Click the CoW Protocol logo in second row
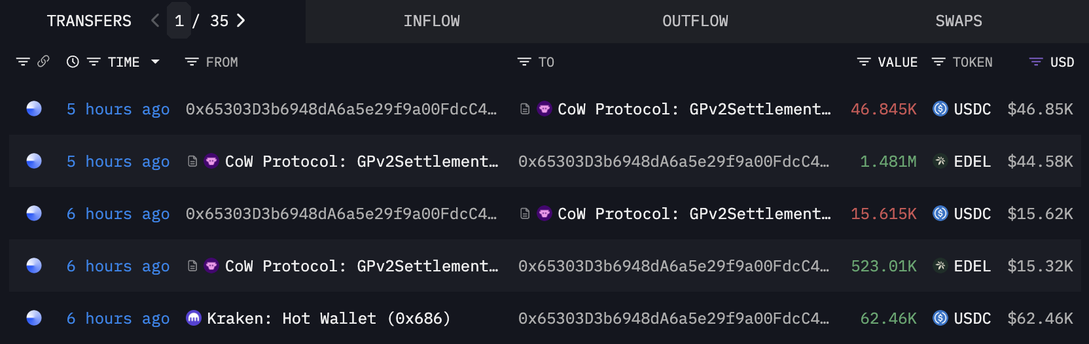Viewport: 1089px width, 344px height. coord(211,162)
